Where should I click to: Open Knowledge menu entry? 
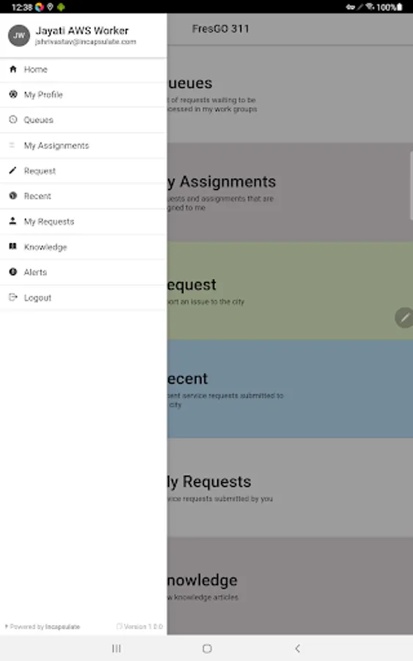[84, 247]
